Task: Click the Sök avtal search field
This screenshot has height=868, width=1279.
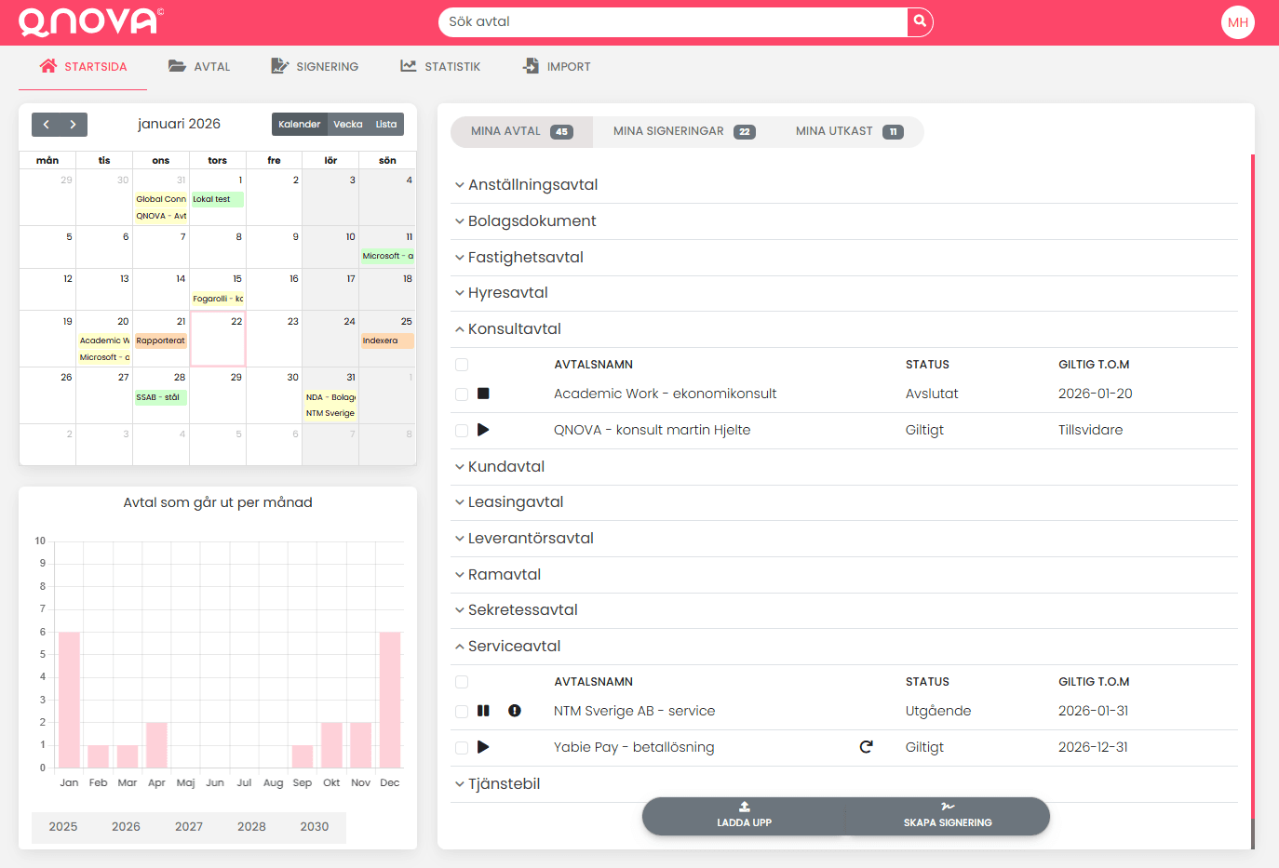Action: point(672,22)
